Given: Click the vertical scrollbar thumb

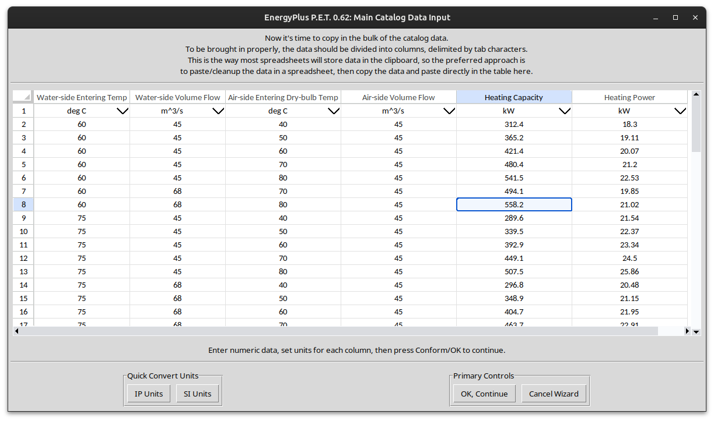Looking at the screenshot, I should (x=695, y=125).
